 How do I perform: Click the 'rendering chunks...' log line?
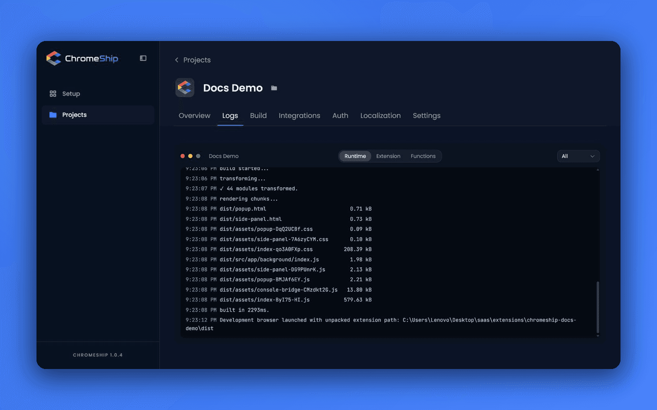click(x=231, y=199)
